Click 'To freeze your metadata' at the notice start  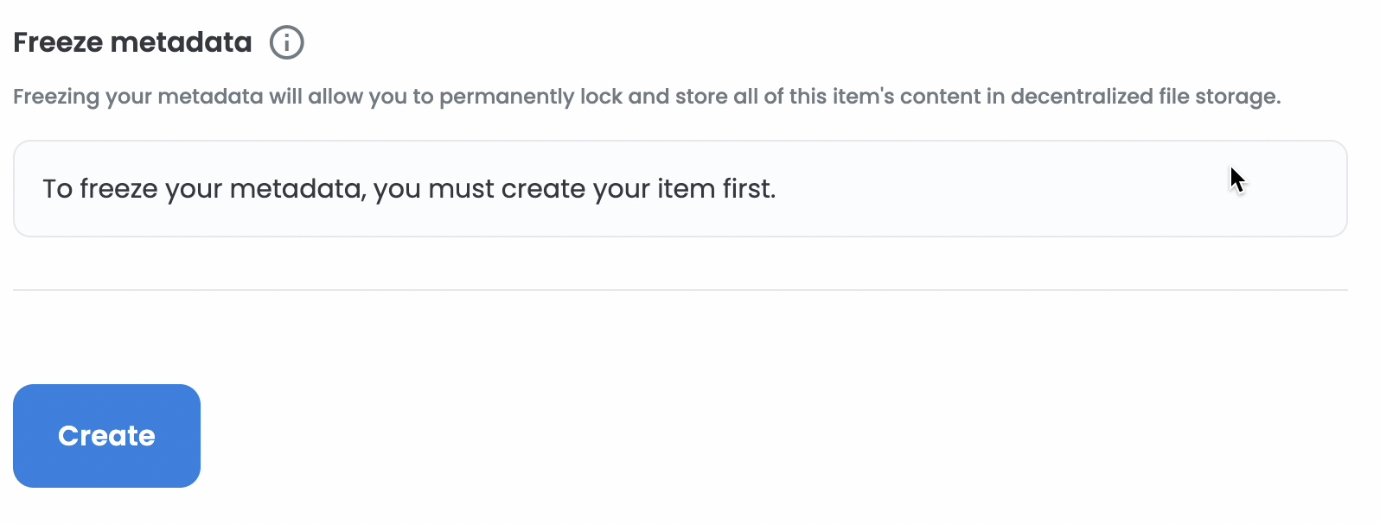pos(204,189)
